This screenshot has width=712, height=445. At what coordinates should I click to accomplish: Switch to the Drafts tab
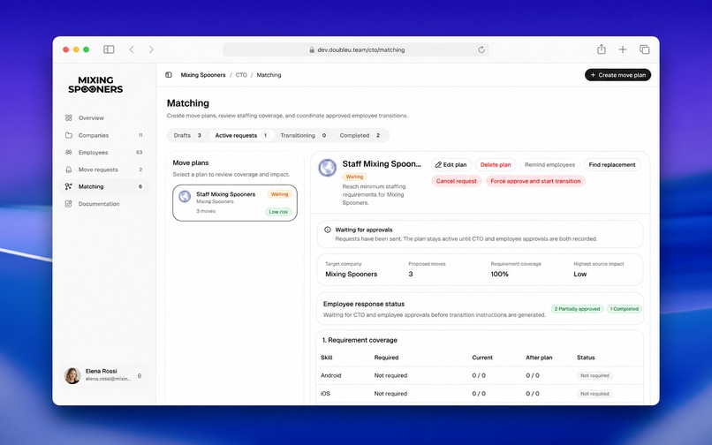tap(188, 135)
